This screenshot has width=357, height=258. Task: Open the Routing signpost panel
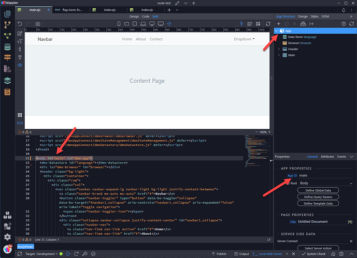[7, 58]
